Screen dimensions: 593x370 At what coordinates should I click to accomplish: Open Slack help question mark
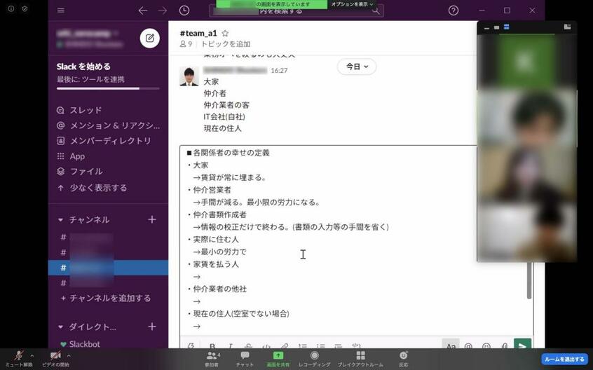coord(454,11)
